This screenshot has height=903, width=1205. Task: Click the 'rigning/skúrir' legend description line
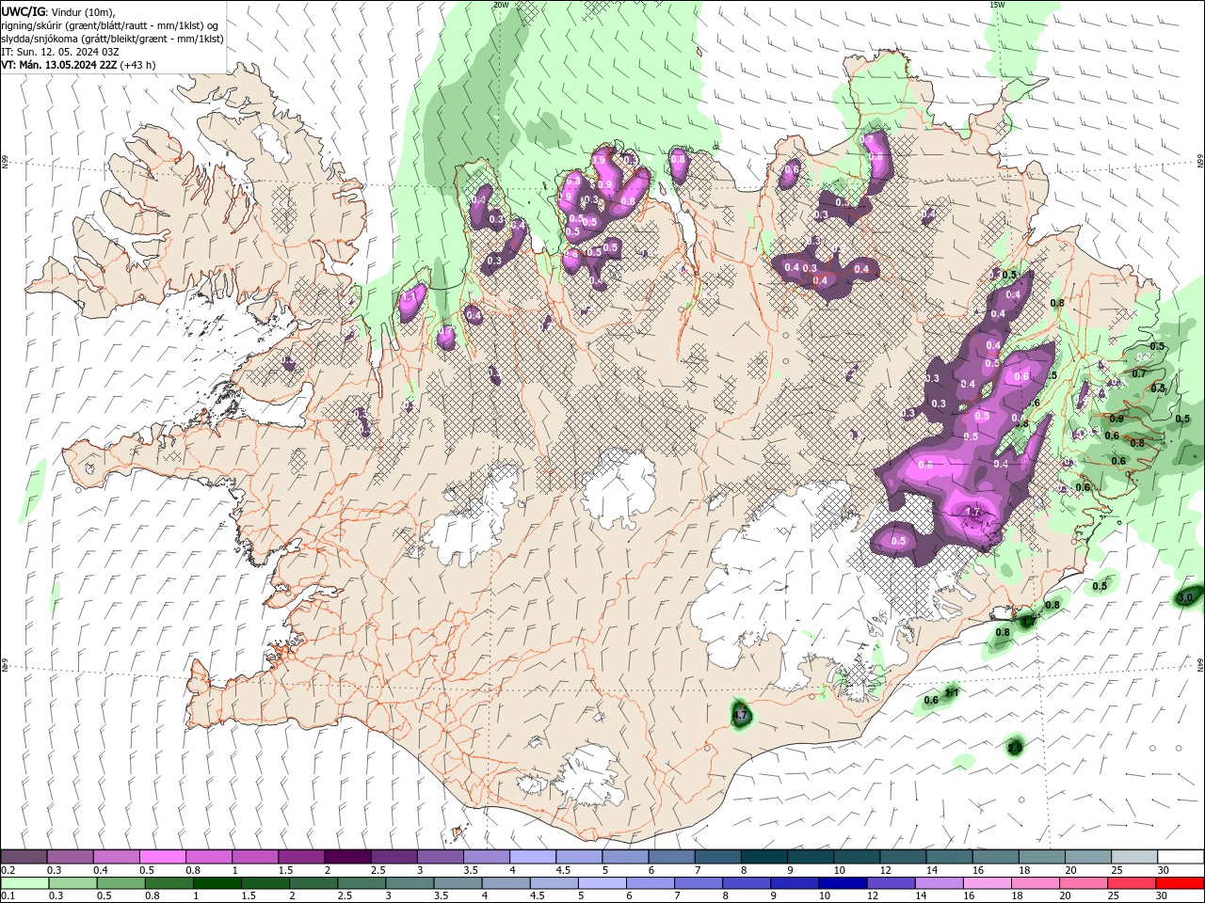point(110,24)
